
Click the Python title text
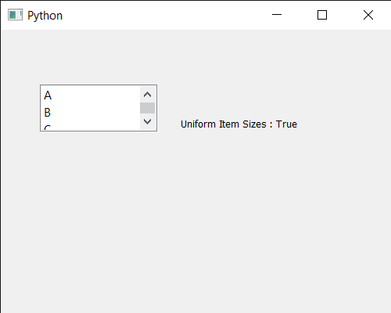45,16
